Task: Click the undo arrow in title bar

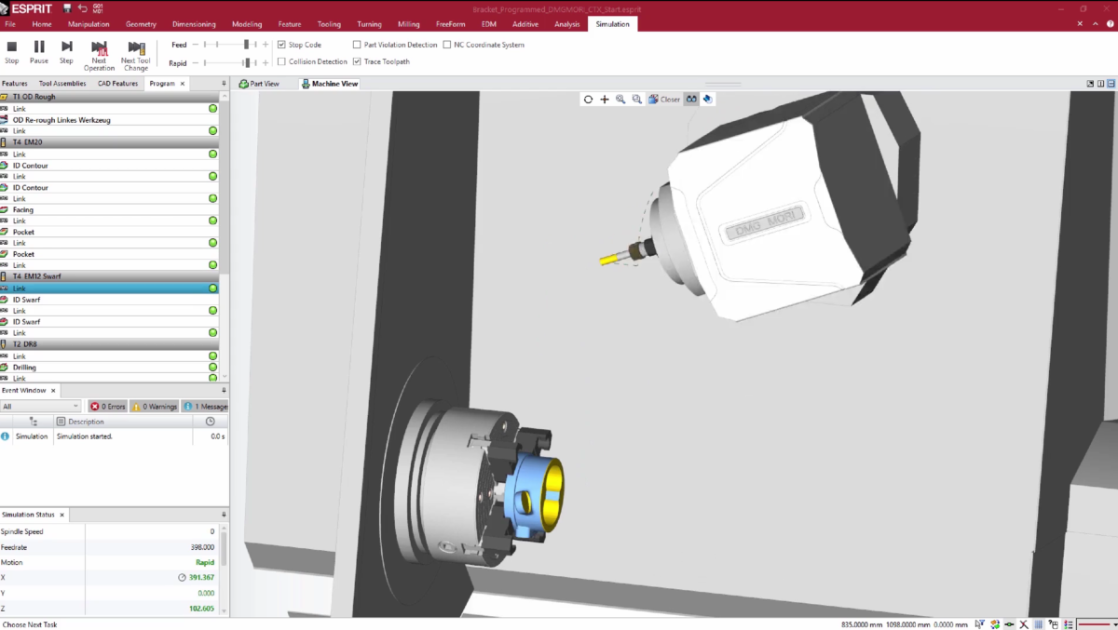Action: click(83, 8)
